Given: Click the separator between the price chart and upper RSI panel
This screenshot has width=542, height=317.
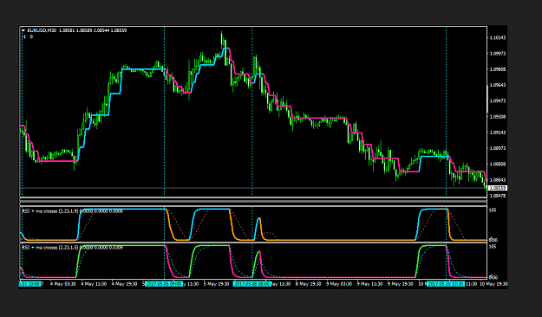Looking at the screenshot, I should [253, 201].
